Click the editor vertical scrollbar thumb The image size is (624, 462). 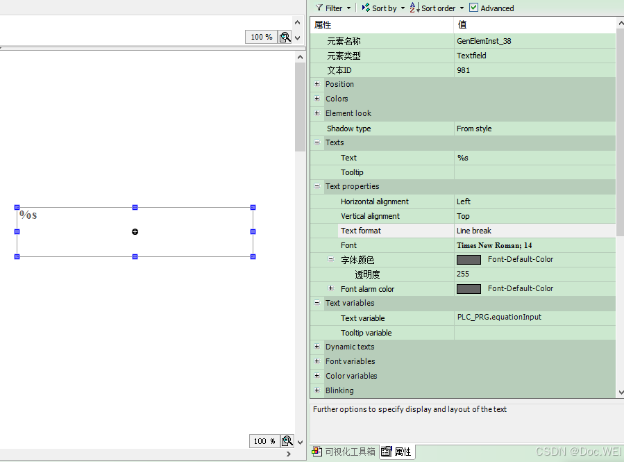pos(300,107)
